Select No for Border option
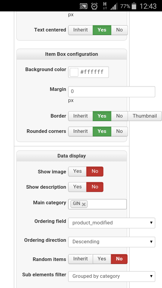This screenshot has height=288, width=162. [119, 116]
